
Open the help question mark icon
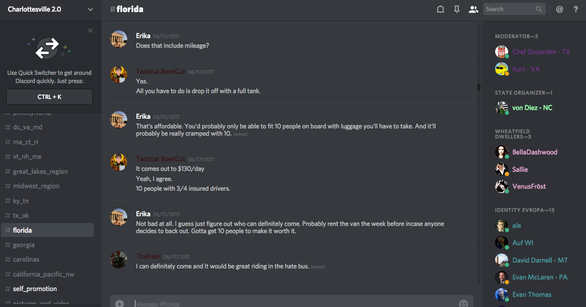576,9
